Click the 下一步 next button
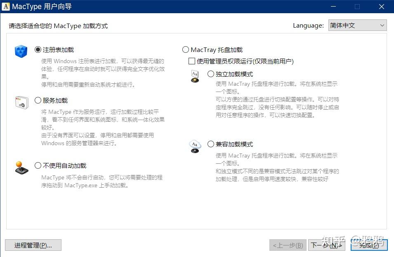Screen dimensions: 394x257 click(x=327, y=245)
